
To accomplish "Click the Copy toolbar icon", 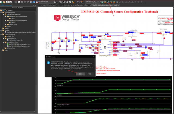I will coord(19,2).
